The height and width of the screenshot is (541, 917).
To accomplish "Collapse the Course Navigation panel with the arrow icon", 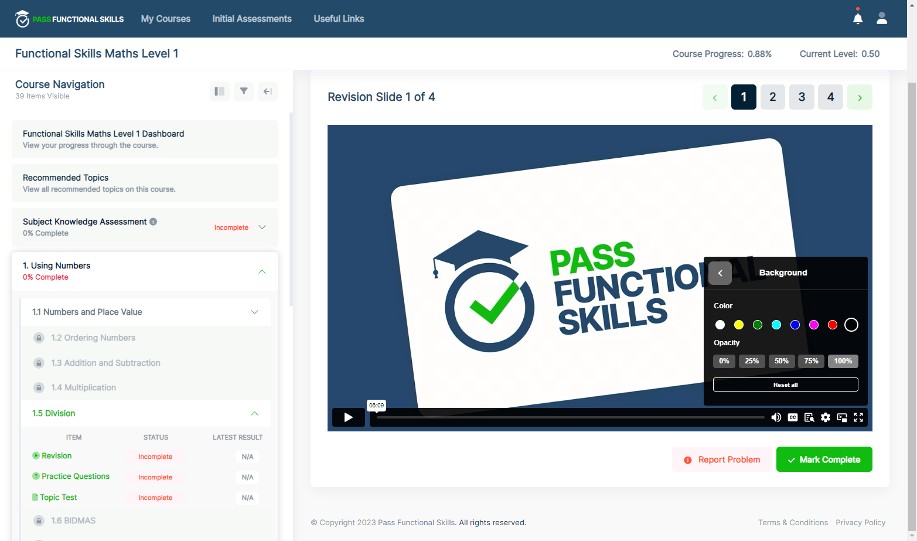I will tap(268, 91).
